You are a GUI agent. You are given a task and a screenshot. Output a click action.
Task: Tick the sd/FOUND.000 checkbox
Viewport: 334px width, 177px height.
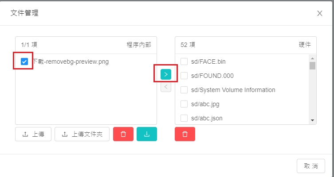point(184,76)
